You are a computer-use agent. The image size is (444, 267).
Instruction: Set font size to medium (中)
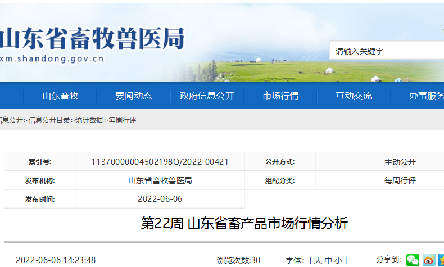tap(328, 260)
